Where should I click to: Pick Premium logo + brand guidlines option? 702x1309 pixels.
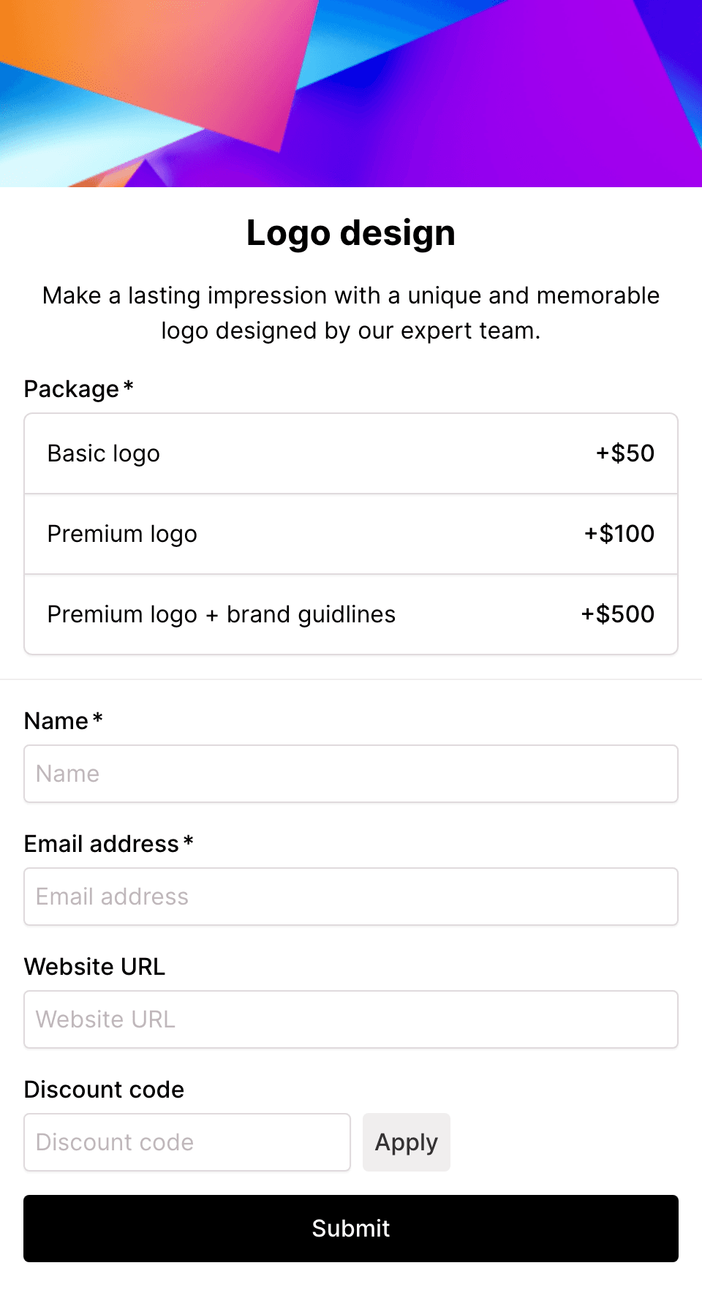point(351,614)
